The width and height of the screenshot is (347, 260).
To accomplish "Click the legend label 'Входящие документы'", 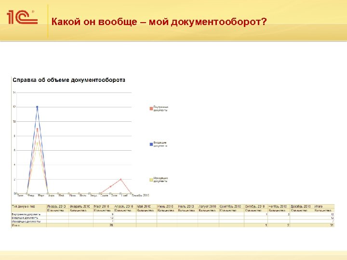I will point(160,144).
